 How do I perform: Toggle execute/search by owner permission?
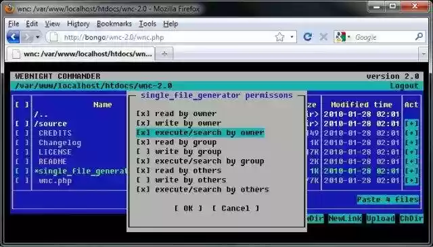[200, 132]
